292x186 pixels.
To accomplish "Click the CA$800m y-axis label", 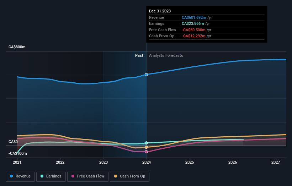I will click(x=17, y=47).
